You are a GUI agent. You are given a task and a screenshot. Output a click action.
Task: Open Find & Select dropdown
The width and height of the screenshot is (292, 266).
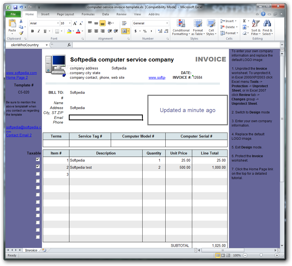pyautogui.click(x=267, y=28)
